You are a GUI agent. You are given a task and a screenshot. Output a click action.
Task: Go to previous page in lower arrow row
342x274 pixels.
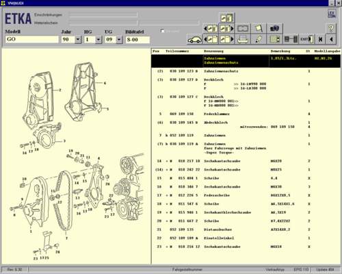[211, 39]
